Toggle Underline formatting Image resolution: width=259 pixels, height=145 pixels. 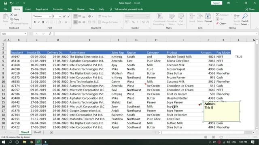43,22
